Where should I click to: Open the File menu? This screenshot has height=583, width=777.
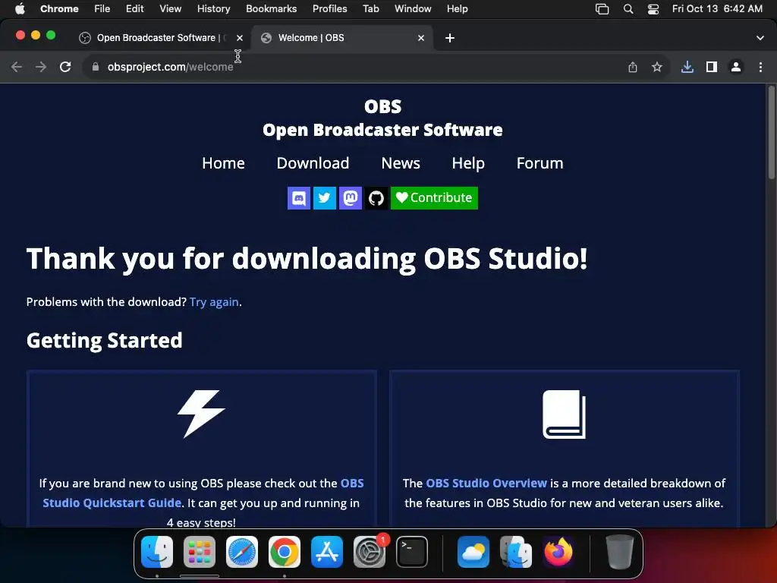(102, 9)
